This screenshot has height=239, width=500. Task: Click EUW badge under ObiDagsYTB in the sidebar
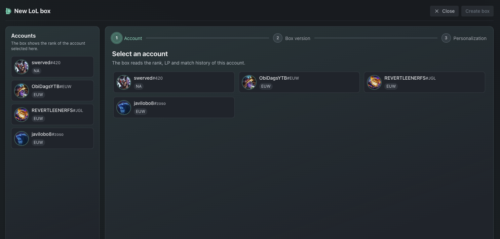click(38, 95)
